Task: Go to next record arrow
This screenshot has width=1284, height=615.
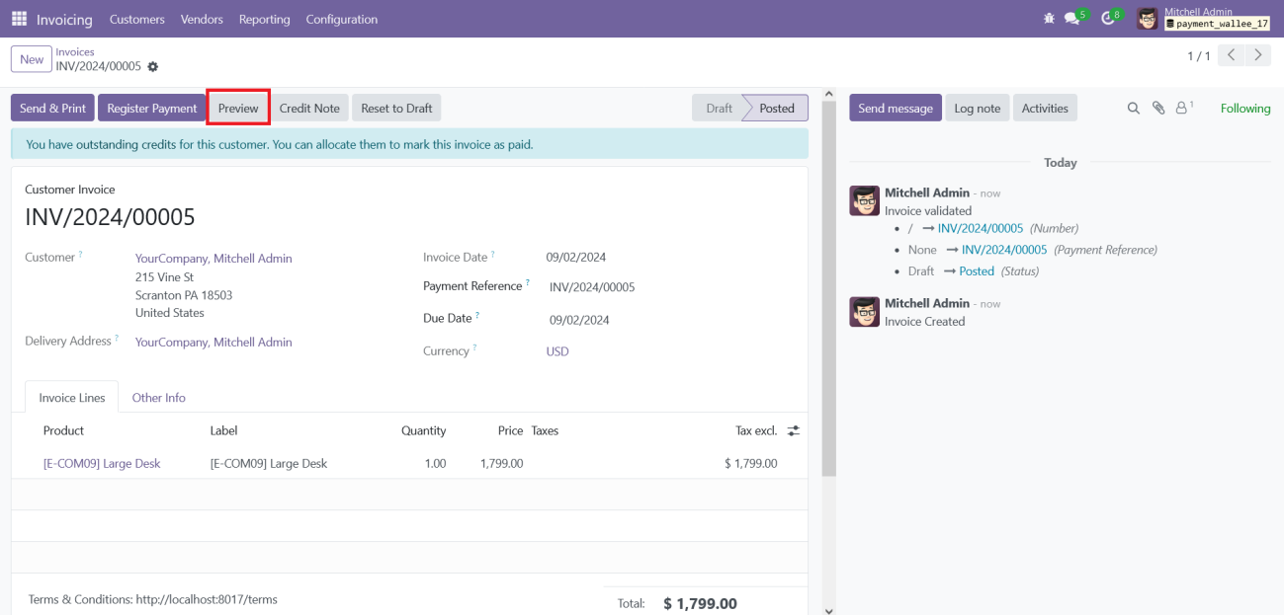Action: point(1257,55)
